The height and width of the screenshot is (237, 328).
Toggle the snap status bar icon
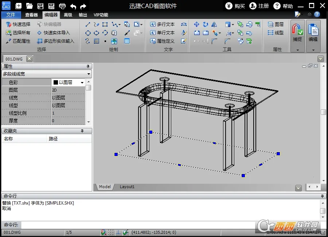103,232
